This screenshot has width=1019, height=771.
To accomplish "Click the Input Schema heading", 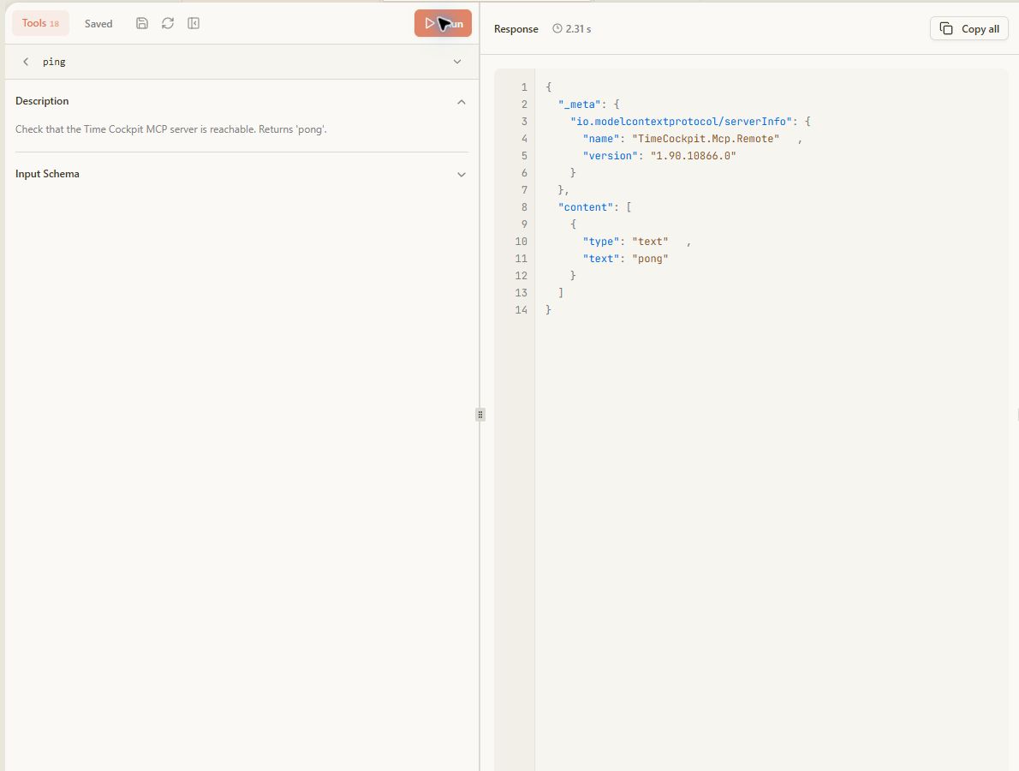I will (x=47, y=174).
